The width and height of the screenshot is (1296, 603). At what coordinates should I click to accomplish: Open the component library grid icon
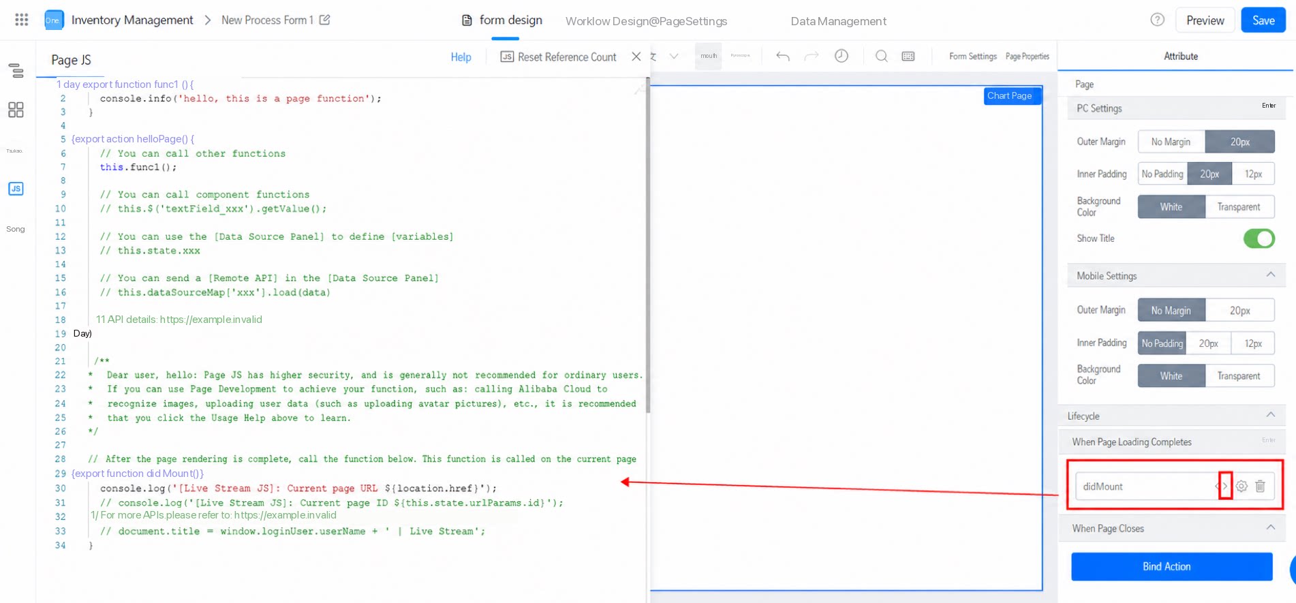pyautogui.click(x=16, y=110)
